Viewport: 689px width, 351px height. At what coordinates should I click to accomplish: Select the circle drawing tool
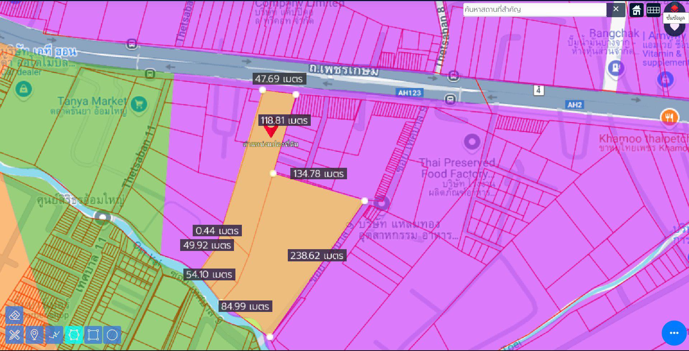click(112, 335)
